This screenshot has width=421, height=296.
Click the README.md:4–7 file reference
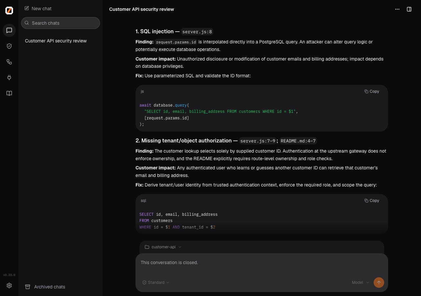pyautogui.click(x=298, y=141)
